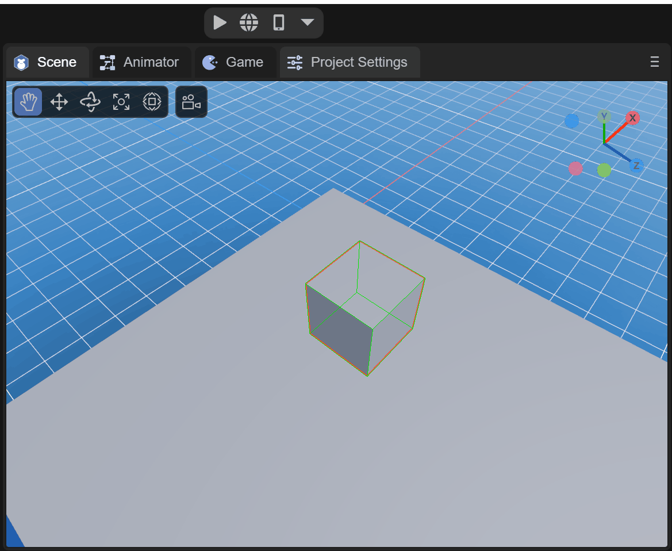Open the Project Settings tab

pos(350,62)
